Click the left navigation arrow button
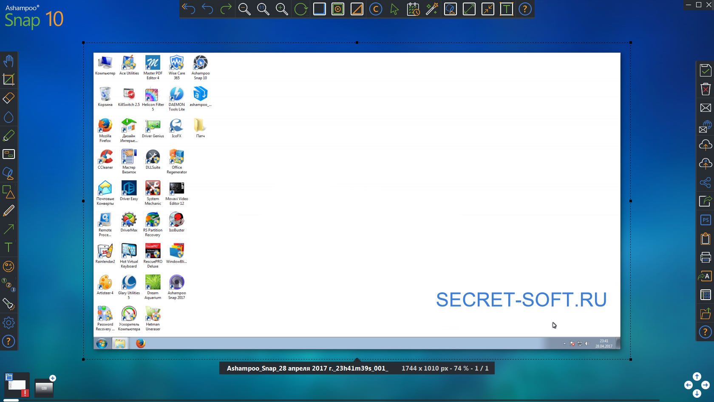This screenshot has height=402, width=714. [688, 385]
